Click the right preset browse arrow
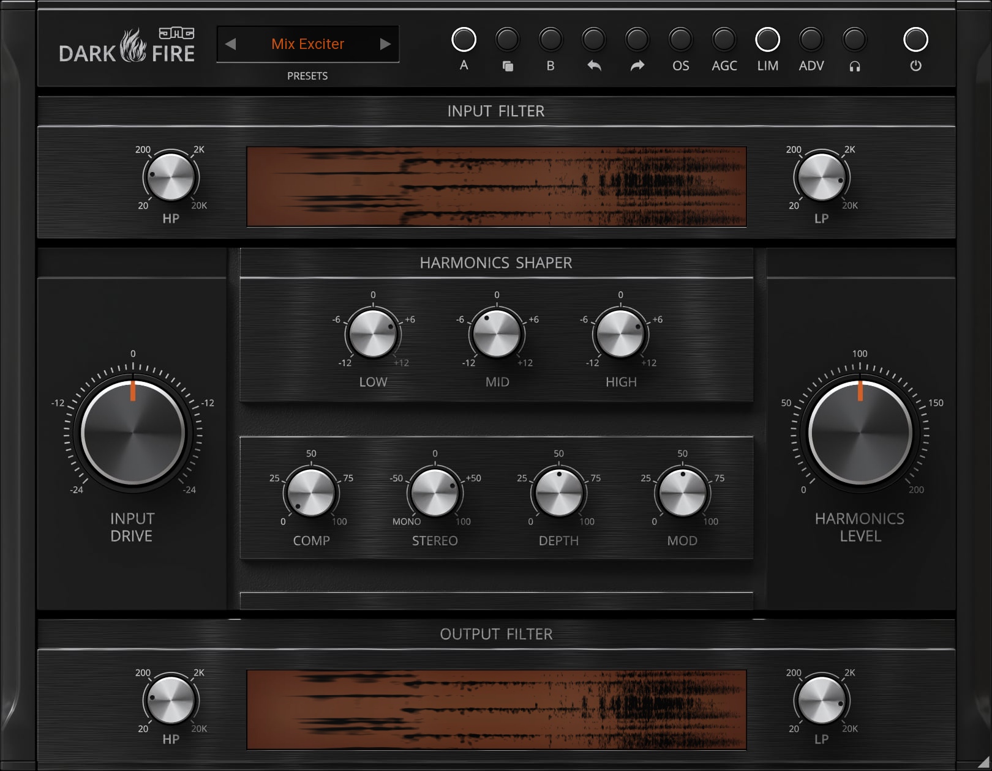The image size is (992, 771). click(385, 44)
